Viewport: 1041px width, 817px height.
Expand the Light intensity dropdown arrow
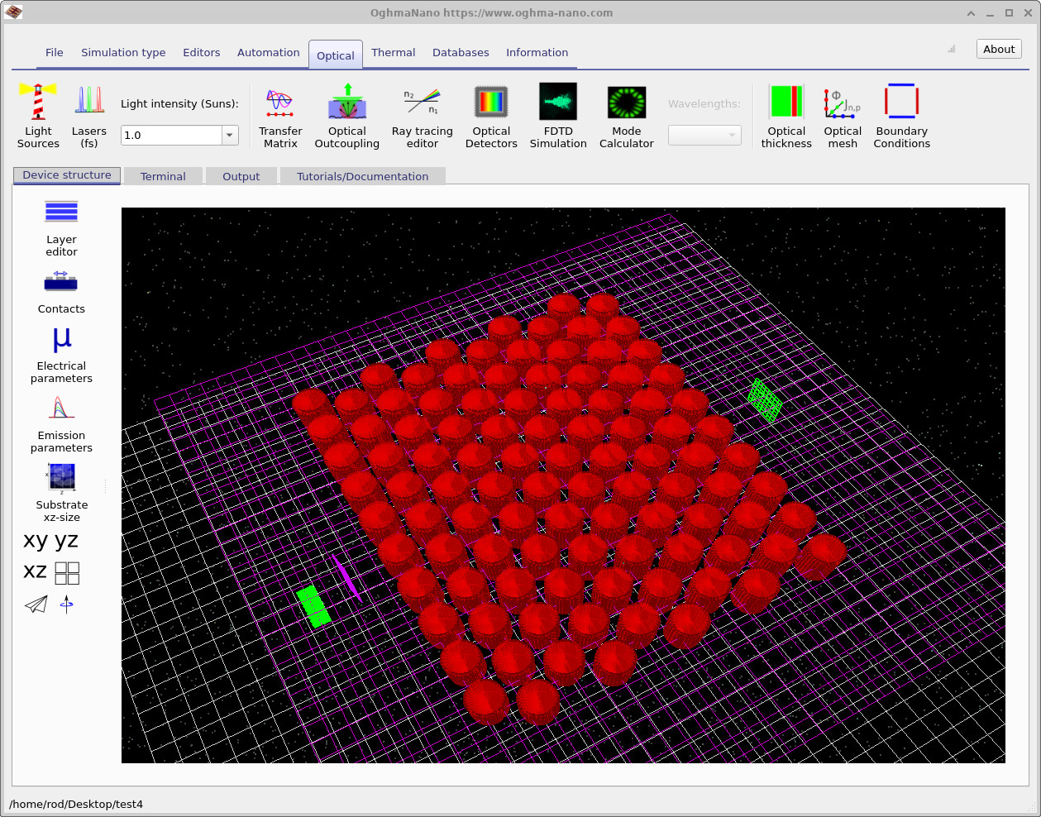tap(230, 135)
